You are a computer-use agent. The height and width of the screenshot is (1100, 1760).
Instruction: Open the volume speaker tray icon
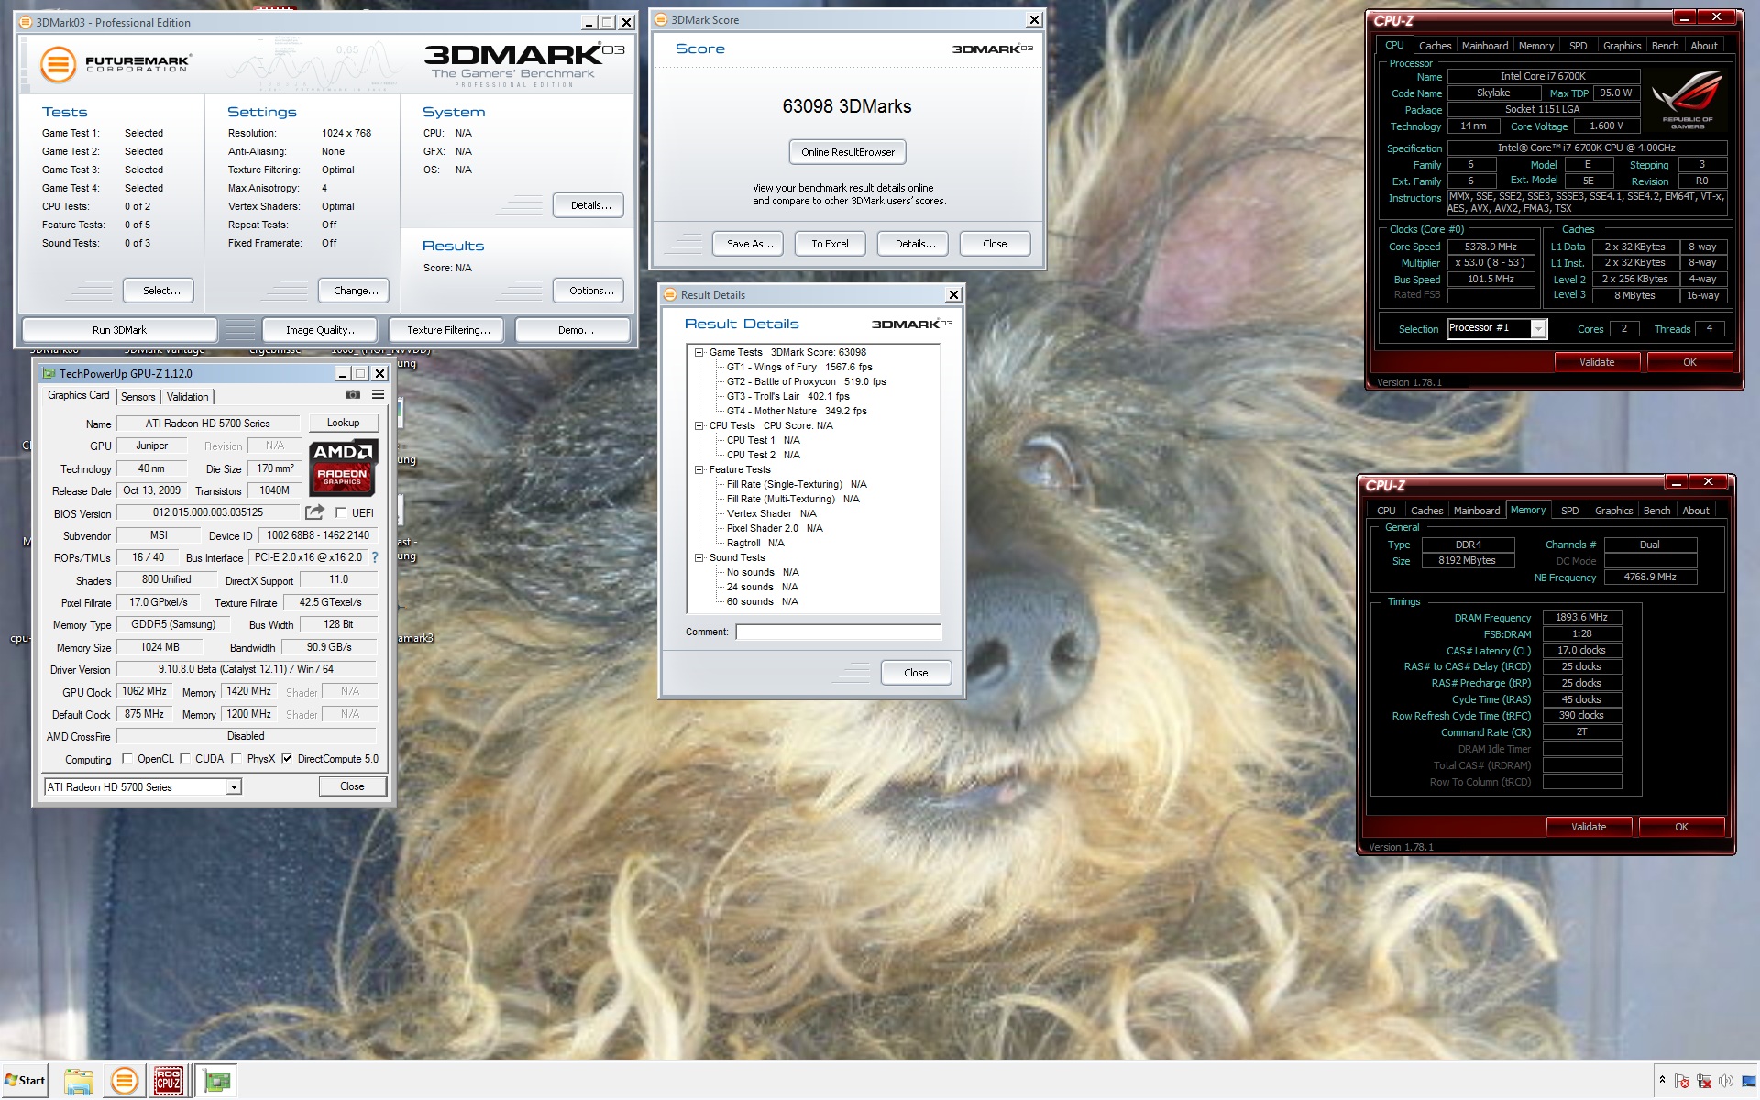coord(1726,1081)
